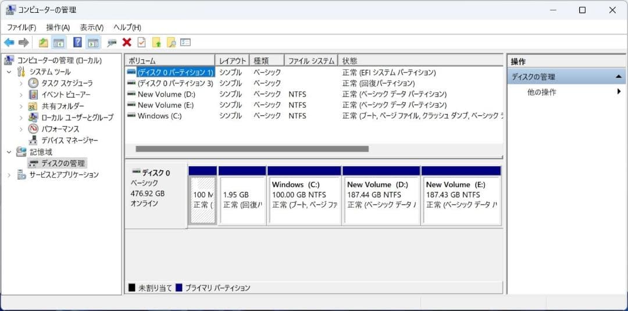Viewport: 628px width, 311px height.
Task: Select コンピューターの管理 (ローカル) root node
Action: [59, 60]
